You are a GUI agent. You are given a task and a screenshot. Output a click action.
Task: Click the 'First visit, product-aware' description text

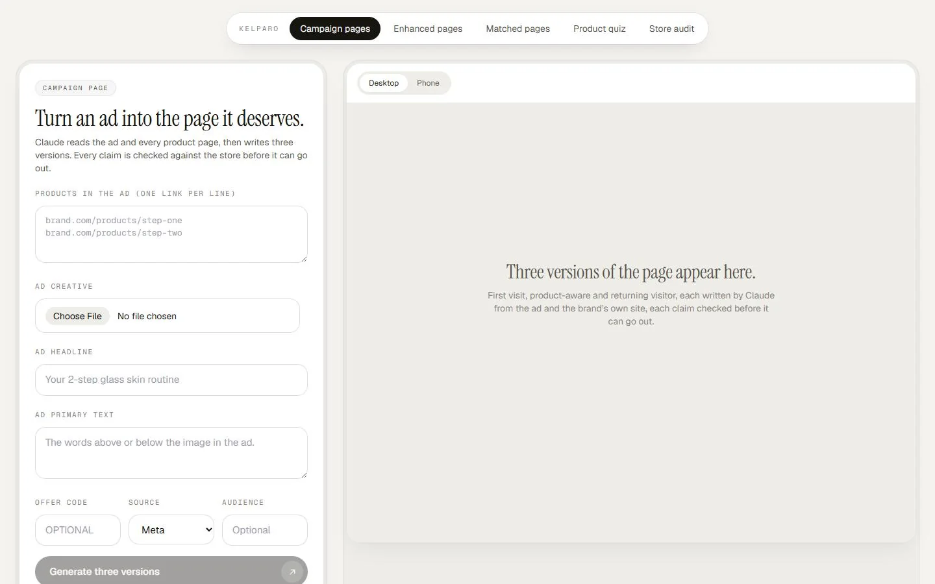(631, 308)
